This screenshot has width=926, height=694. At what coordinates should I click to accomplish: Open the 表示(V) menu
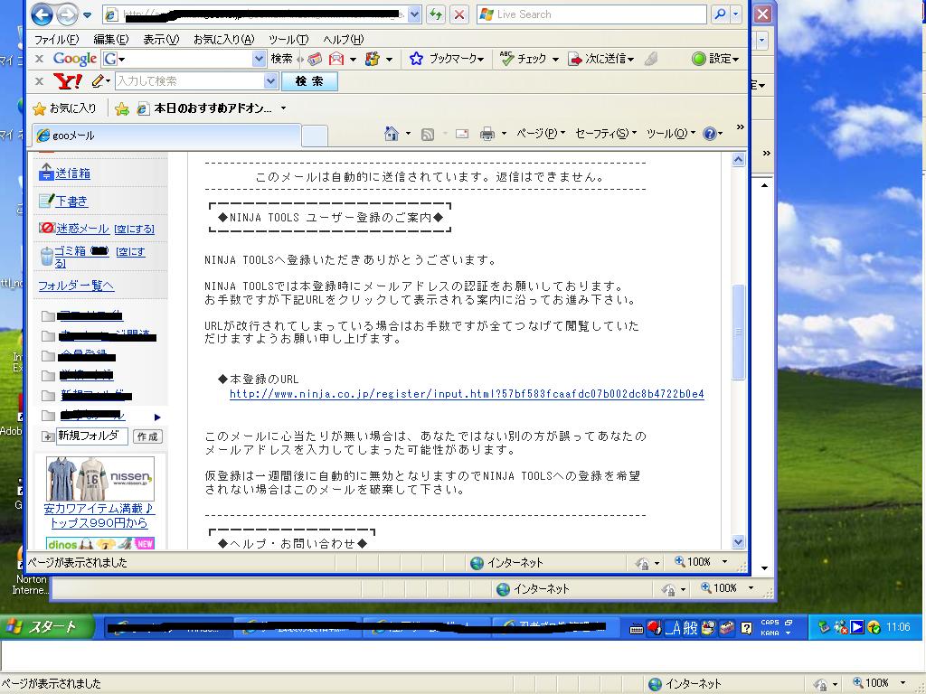click(x=161, y=40)
